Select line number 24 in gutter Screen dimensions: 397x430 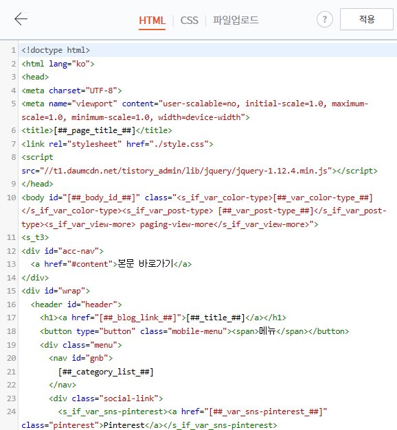(x=11, y=411)
